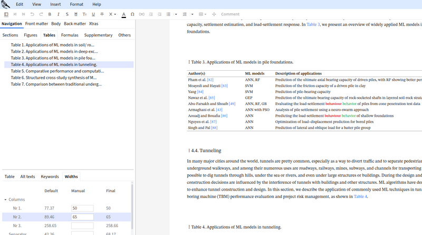
Task: Open the Figures tab
Action: coord(31,35)
